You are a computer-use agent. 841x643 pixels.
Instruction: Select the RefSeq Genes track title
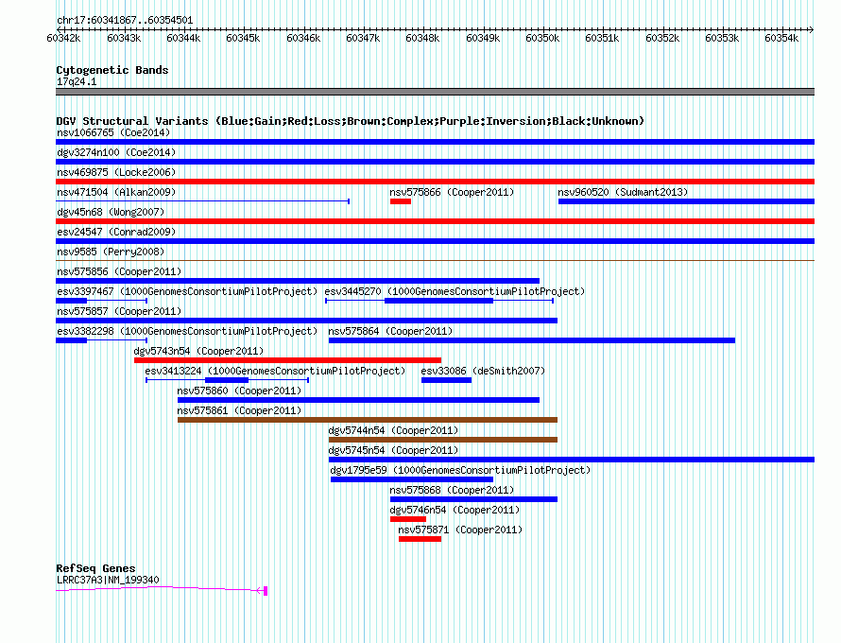pyautogui.click(x=95, y=568)
